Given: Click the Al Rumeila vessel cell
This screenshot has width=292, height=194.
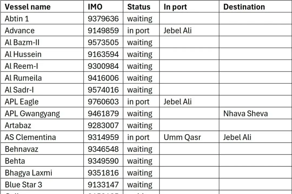Looking at the screenshot, I should 23,78.
